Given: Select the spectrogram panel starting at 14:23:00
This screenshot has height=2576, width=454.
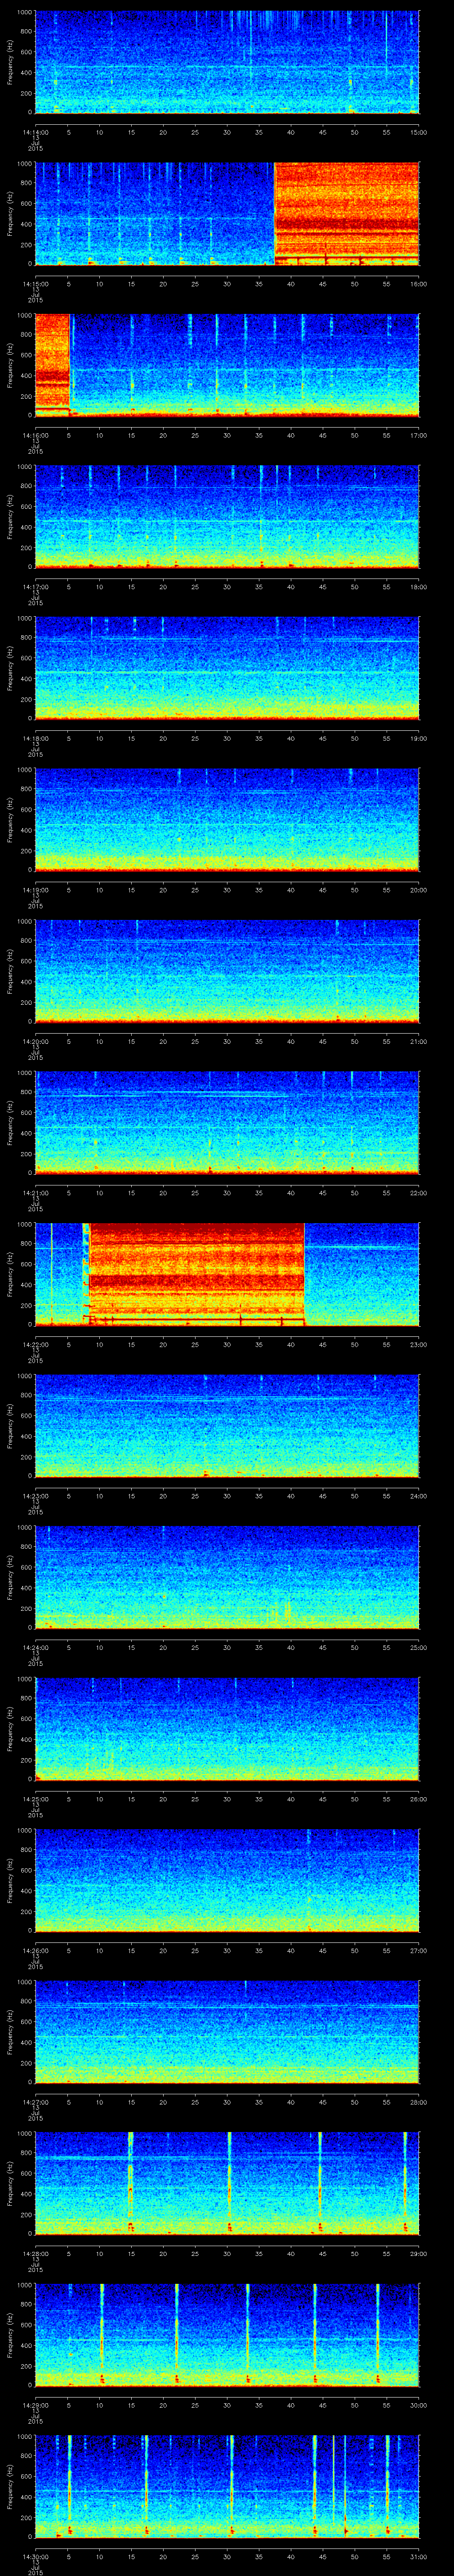Looking at the screenshot, I should [x=227, y=1426].
